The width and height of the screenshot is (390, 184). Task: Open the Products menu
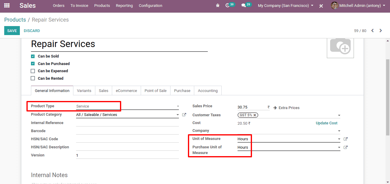(x=102, y=6)
